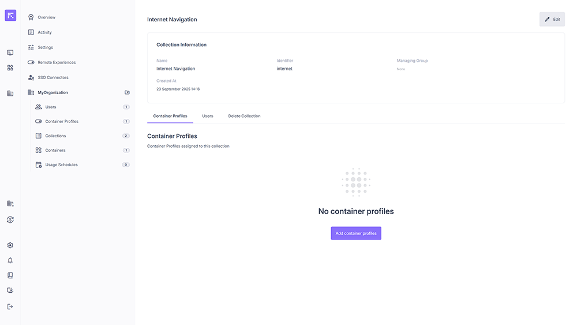Click the purple app logo icon
This screenshot has height=325, width=577.
click(x=10, y=16)
